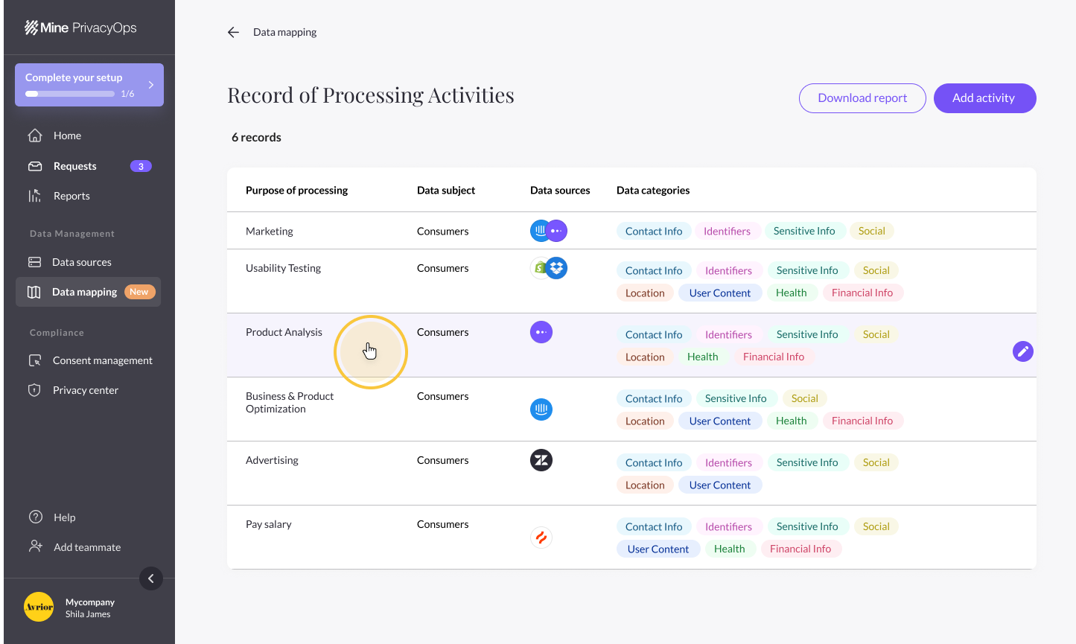Click the purple data source icon for Product Analysis
The image size is (1076, 644).
tap(541, 332)
